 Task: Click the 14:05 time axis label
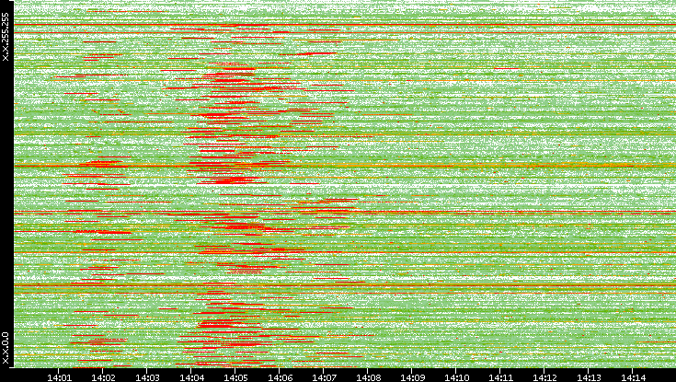[x=235, y=377]
